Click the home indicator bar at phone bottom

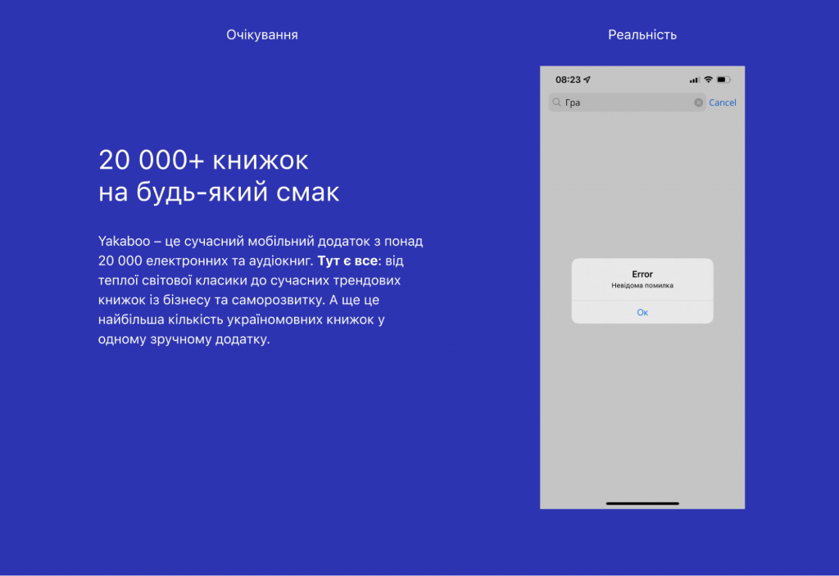(642, 502)
